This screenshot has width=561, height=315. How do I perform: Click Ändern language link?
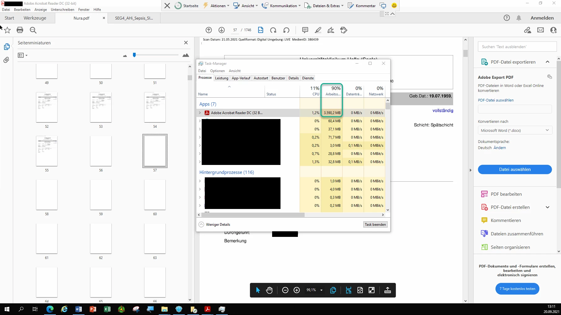point(500,148)
